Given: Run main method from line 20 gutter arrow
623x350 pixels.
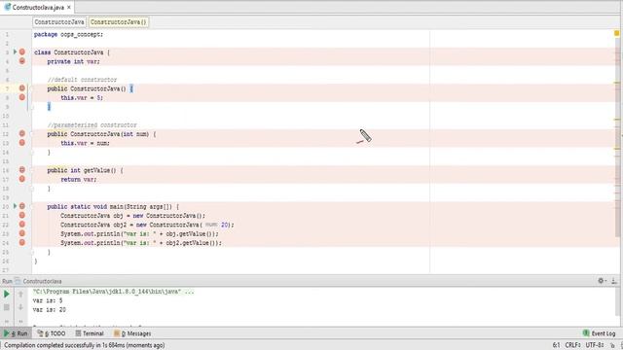Looking at the screenshot, I should point(16,206).
